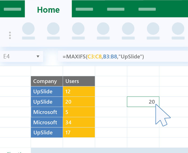The image size is (188, 153).
Task: Select the Users header cell
Action: click(x=79, y=81)
